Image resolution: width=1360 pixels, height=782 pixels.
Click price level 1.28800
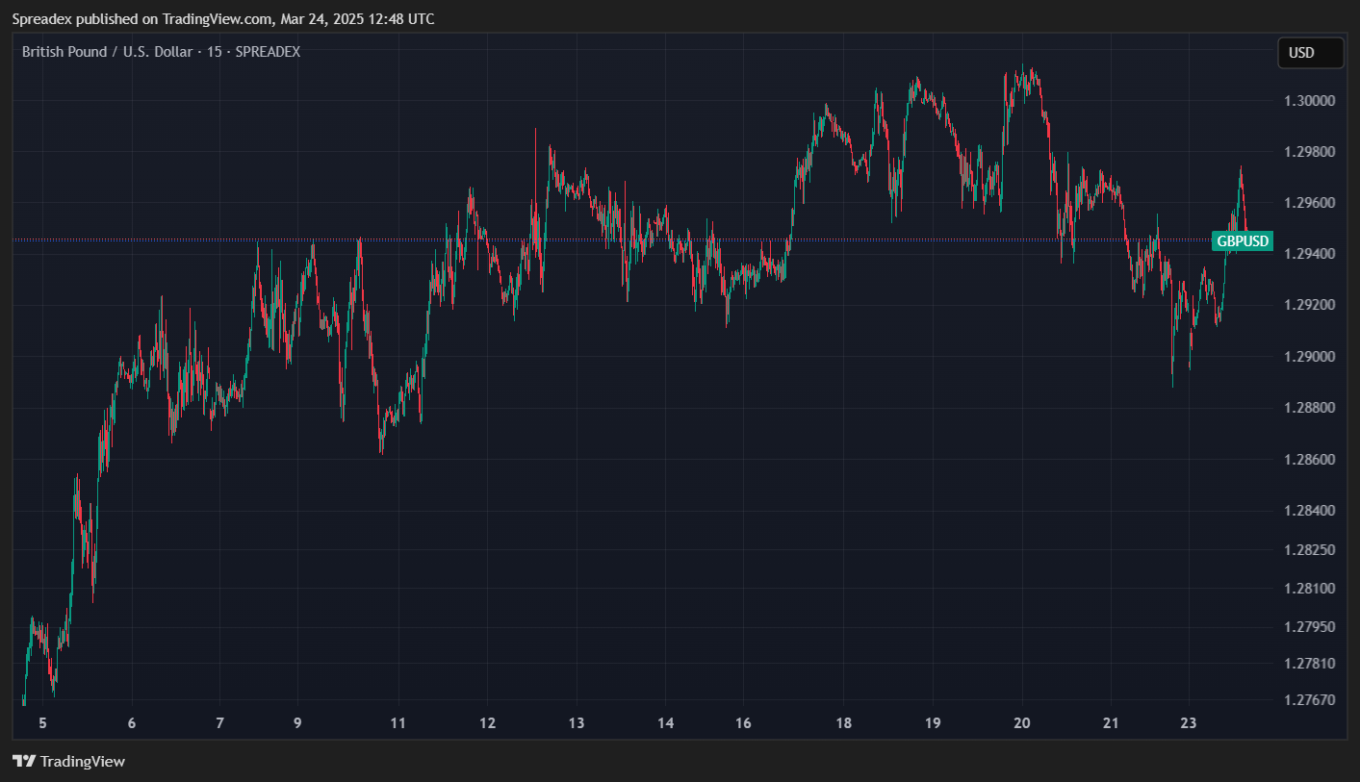tap(1309, 408)
